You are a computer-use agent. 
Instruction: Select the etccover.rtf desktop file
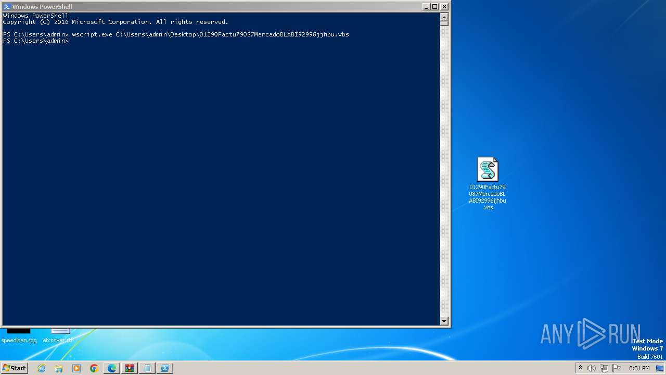(58, 336)
